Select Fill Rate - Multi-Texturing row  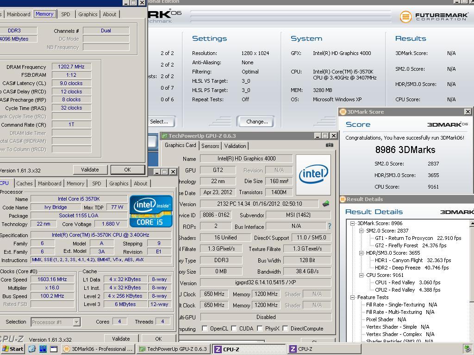coord(400,312)
